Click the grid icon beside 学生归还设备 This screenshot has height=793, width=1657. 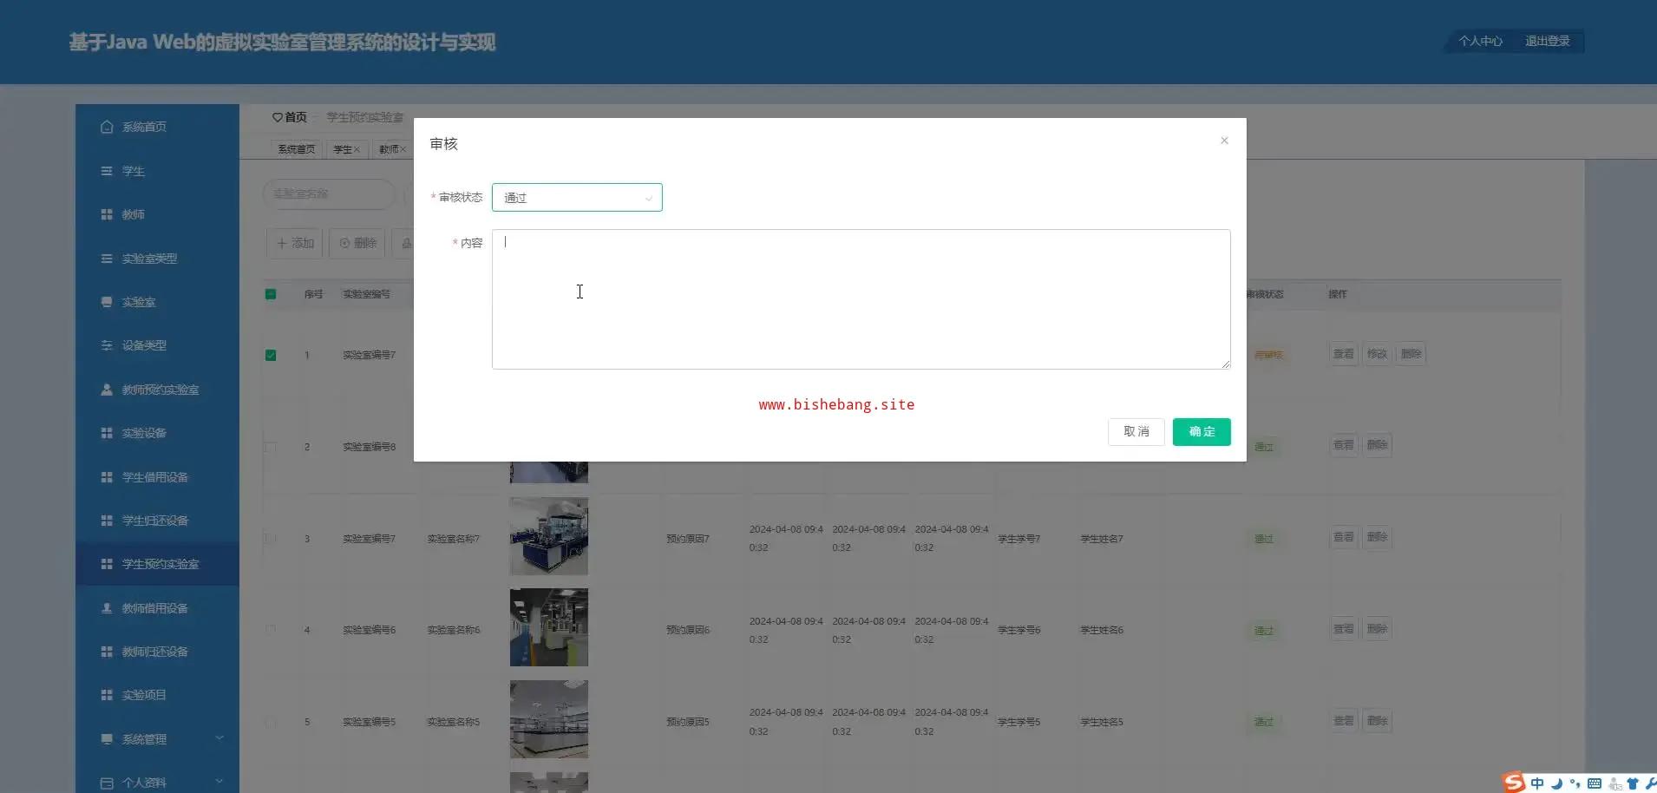[107, 521]
